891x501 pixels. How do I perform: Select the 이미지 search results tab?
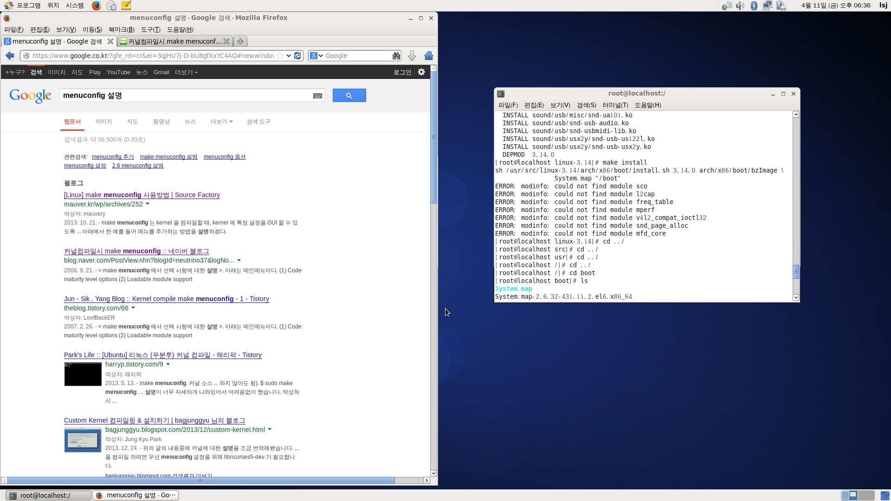click(x=104, y=122)
